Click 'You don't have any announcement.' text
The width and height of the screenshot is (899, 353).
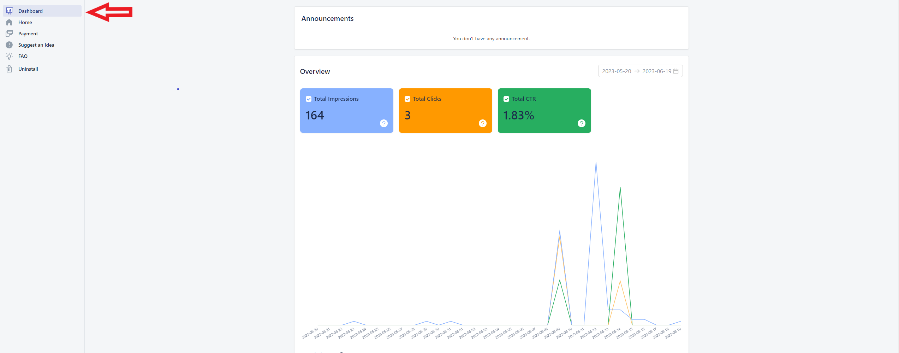click(491, 39)
